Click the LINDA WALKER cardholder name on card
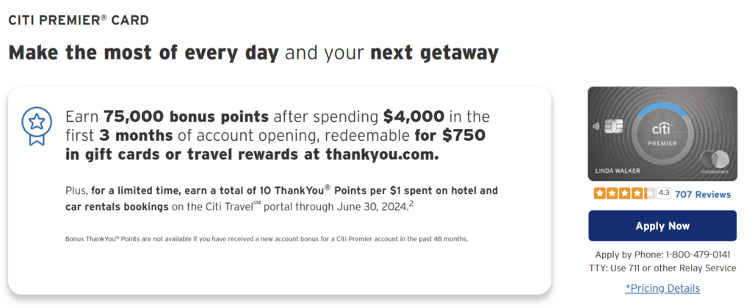 pos(616,171)
